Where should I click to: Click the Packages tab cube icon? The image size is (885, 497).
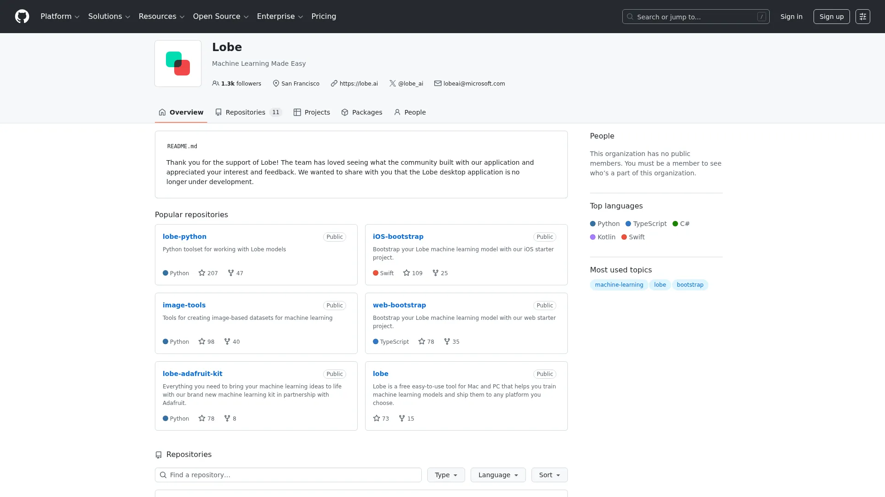[345, 112]
